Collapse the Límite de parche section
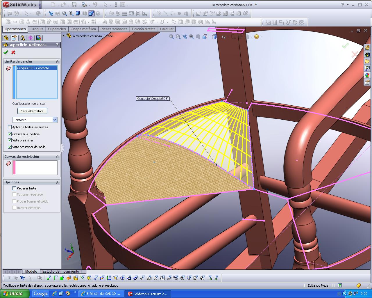Image resolution: width=372 pixels, height=298 pixels. (x=57, y=61)
